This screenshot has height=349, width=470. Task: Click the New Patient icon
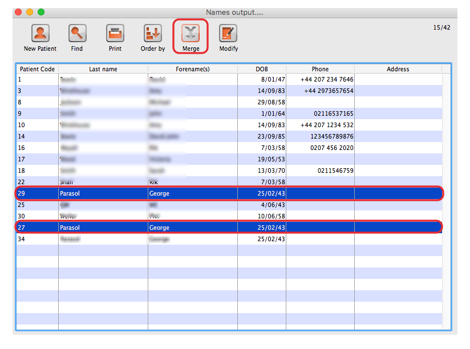(x=40, y=34)
